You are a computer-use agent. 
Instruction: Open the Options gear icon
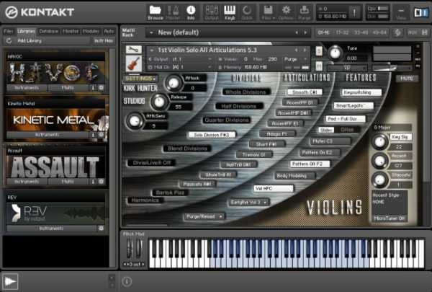[x=286, y=13]
